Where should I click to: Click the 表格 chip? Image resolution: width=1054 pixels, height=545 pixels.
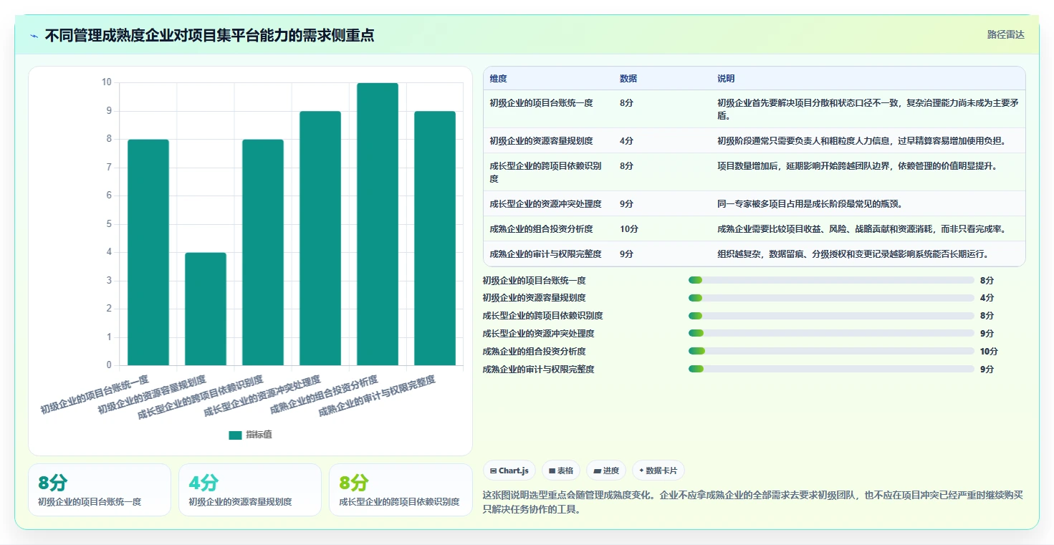561,471
